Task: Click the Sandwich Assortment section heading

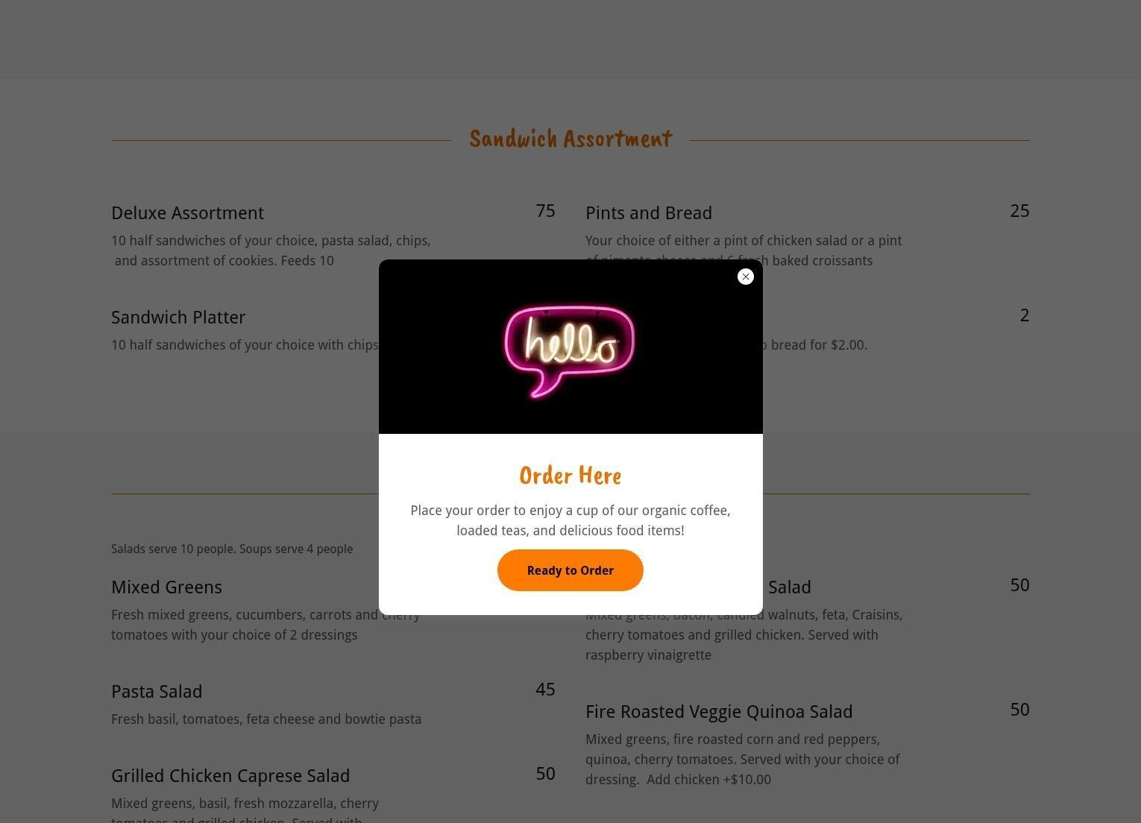Action: (570, 139)
